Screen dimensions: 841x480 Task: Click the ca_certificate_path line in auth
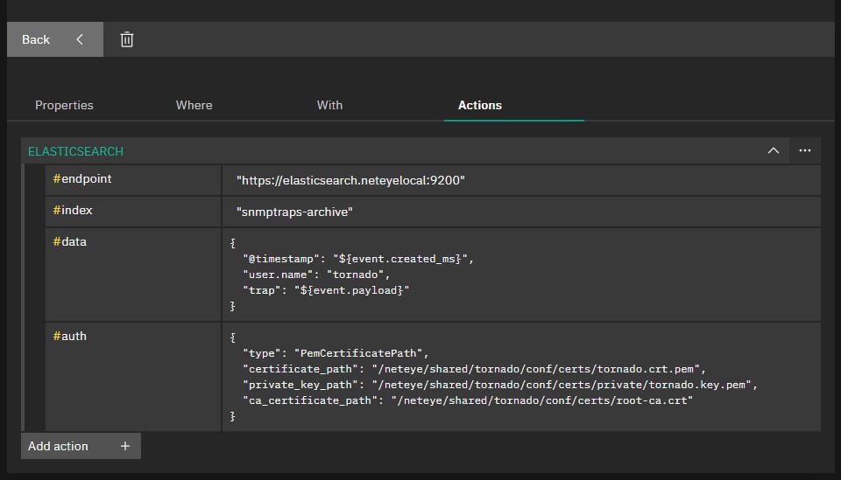[468, 400]
